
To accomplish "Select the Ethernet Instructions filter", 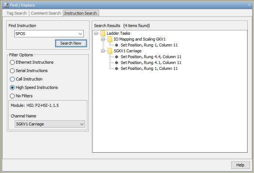I will pyautogui.click(x=12, y=63).
